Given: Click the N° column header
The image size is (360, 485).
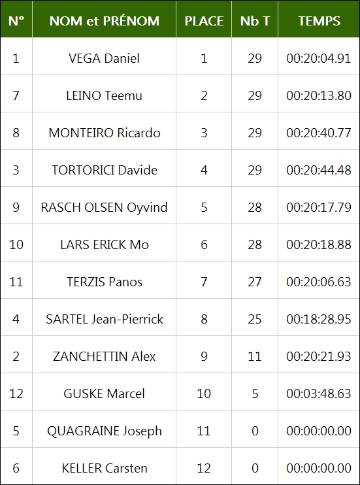Looking at the screenshot, I should 16,19.
